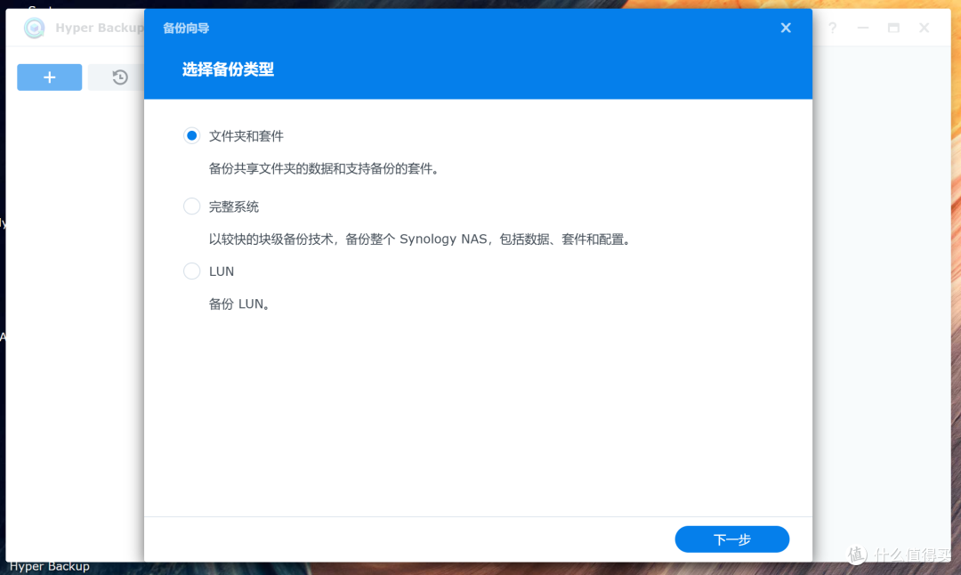Click the 下一步 button
This screenshot has height=575, width=961.
tap(731, 539)
